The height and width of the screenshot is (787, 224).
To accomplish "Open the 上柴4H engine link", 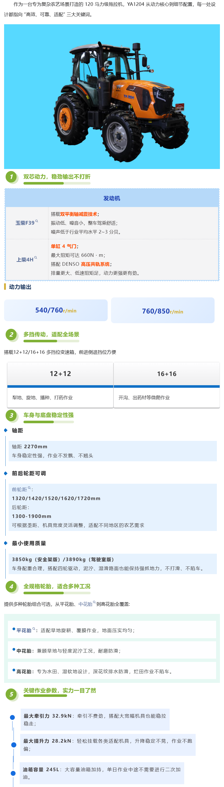I will click(x=27, y=259).
